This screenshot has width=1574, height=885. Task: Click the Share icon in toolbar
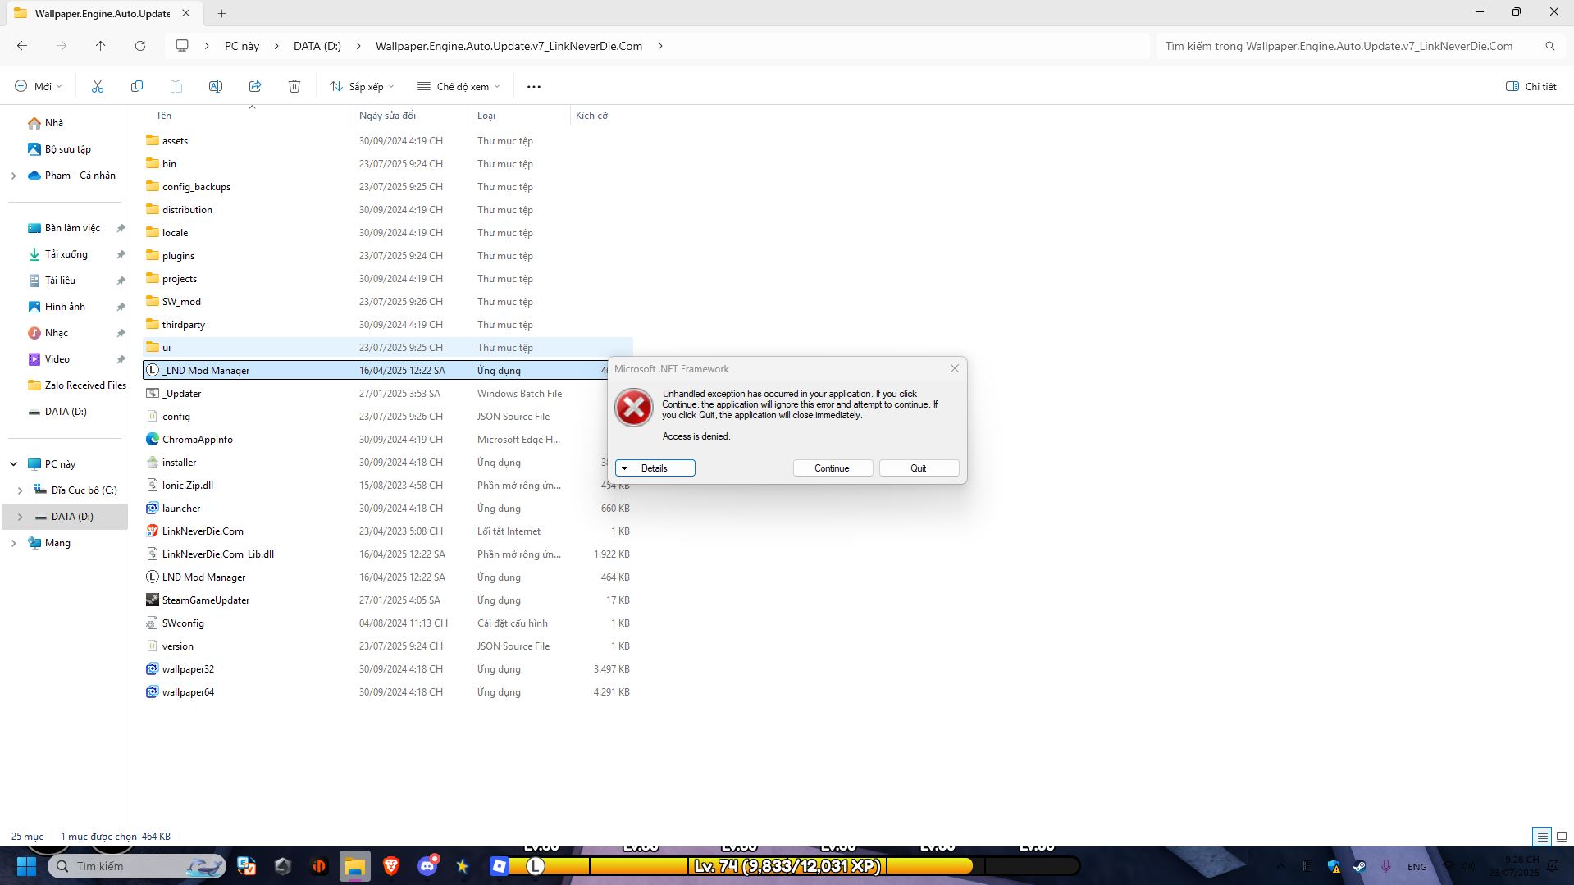[x=255, y=86]
